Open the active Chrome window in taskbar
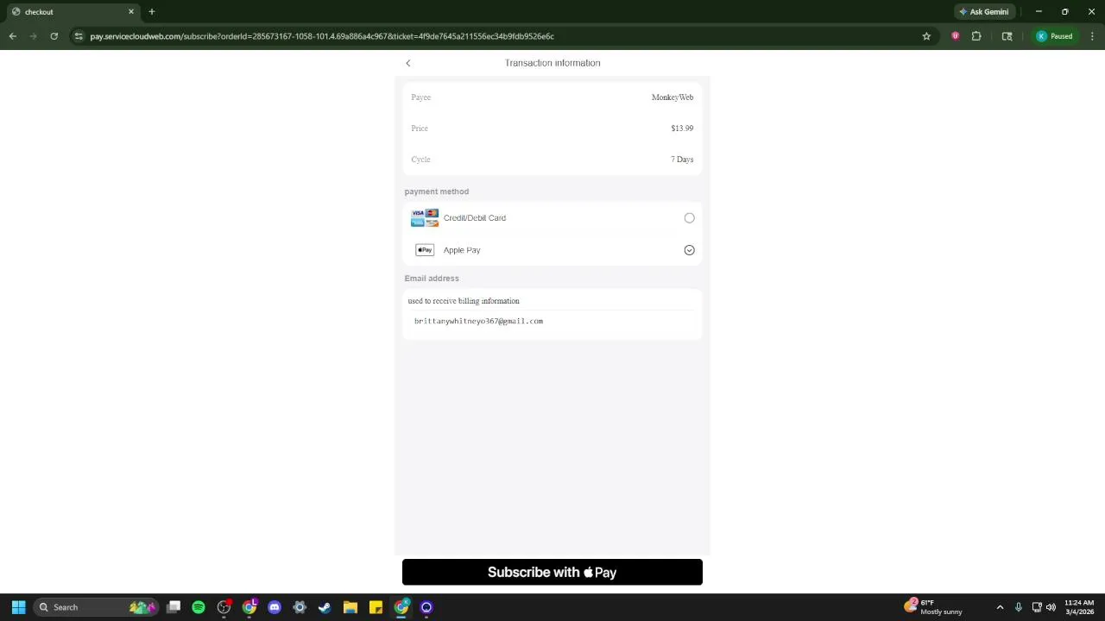The image size is (1105, 621). (x=401, y=607)
